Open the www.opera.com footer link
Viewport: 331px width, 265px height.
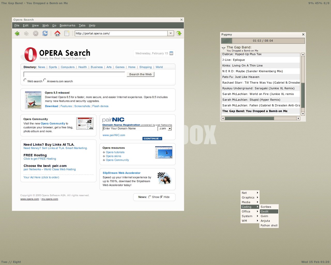click(x=30, y=199)
